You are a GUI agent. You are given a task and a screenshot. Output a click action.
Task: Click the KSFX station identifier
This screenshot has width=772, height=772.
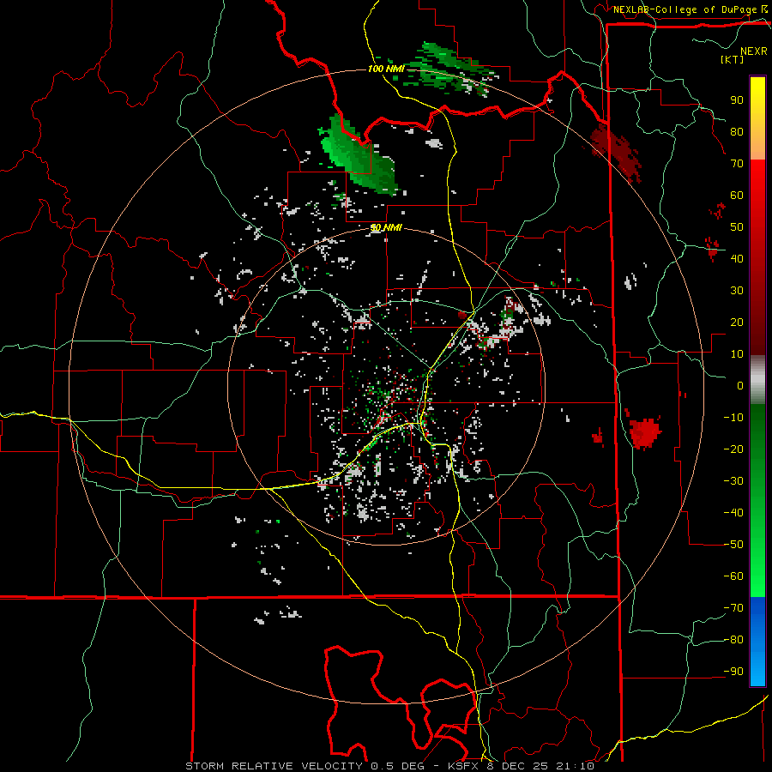pyautogui.click(x=464, y=766)
